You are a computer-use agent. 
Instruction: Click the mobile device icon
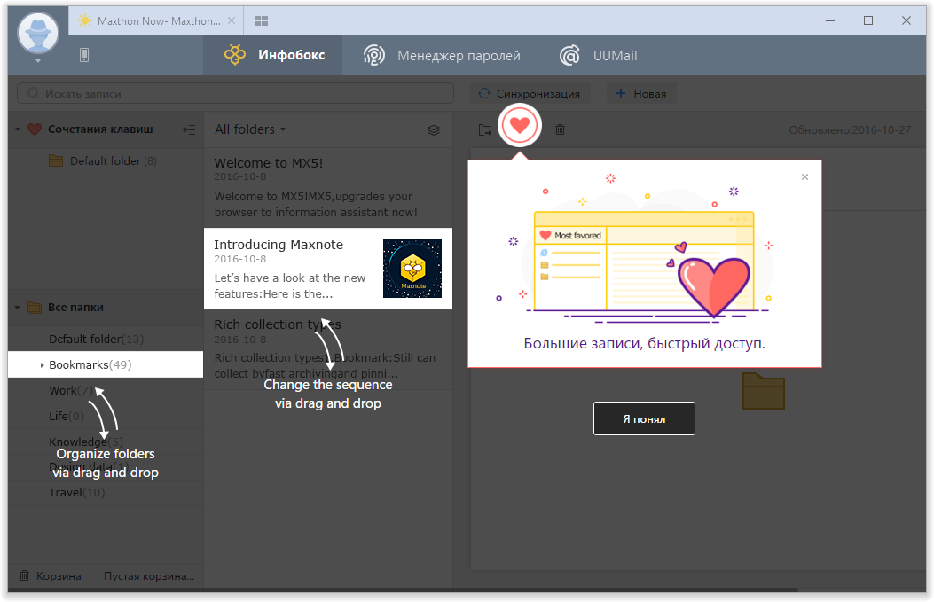click(x=84, y=55)
